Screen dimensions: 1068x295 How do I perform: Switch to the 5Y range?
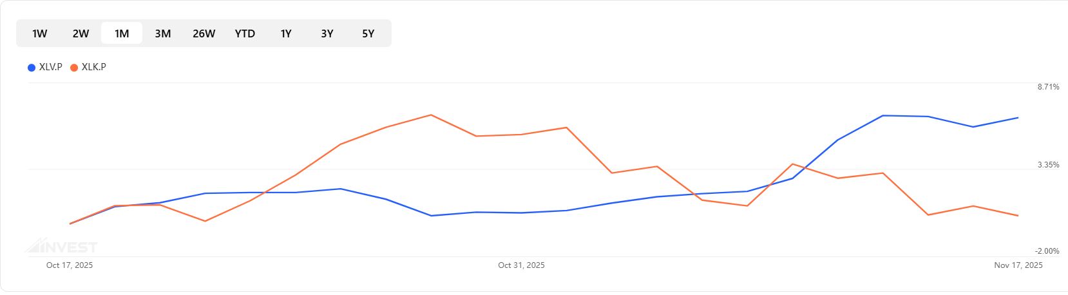(368, 33)
